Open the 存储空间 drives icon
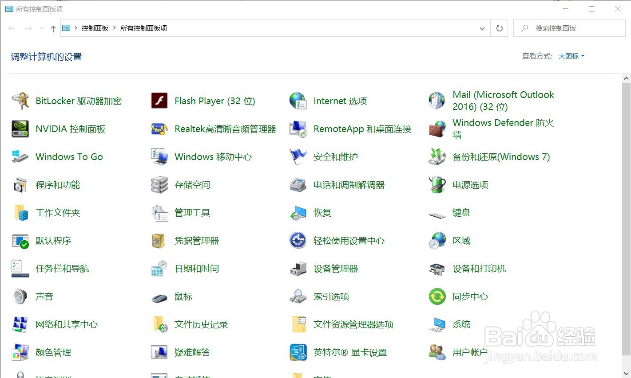This screenshot has height=378, width=631. click(x=159, y=185)
